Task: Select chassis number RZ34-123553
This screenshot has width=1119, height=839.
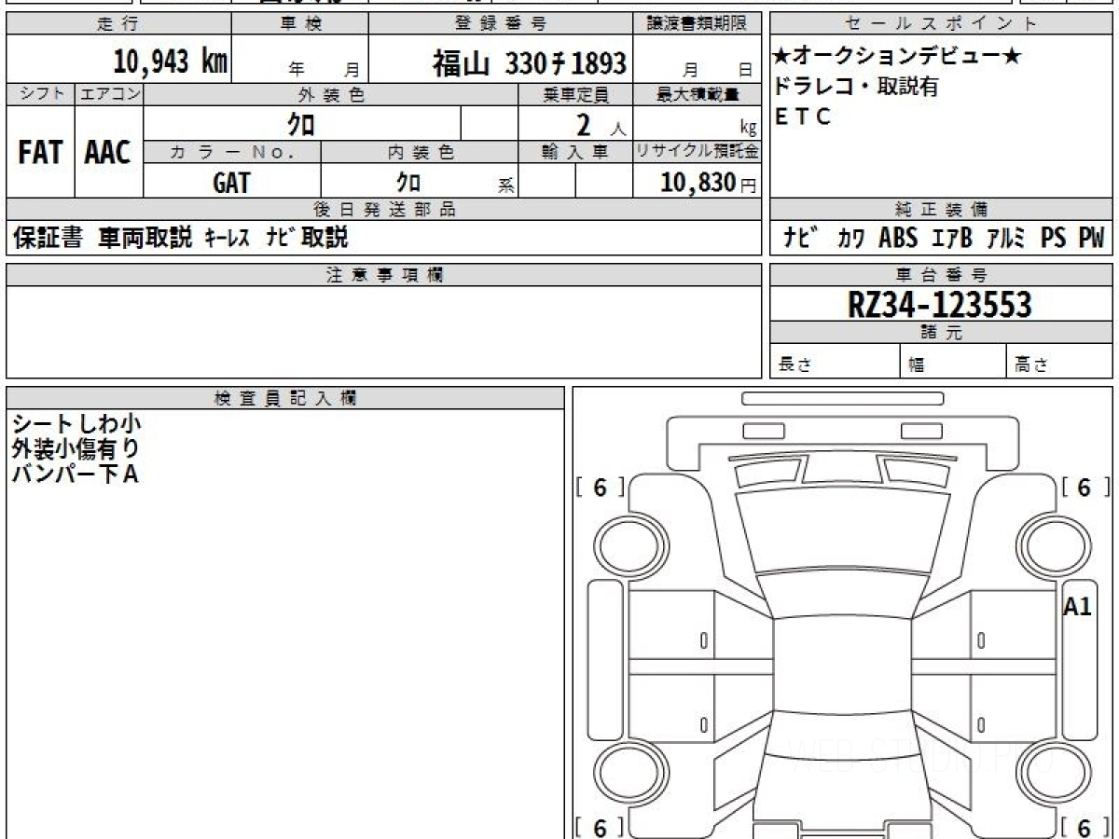Action: click(940, 305)
